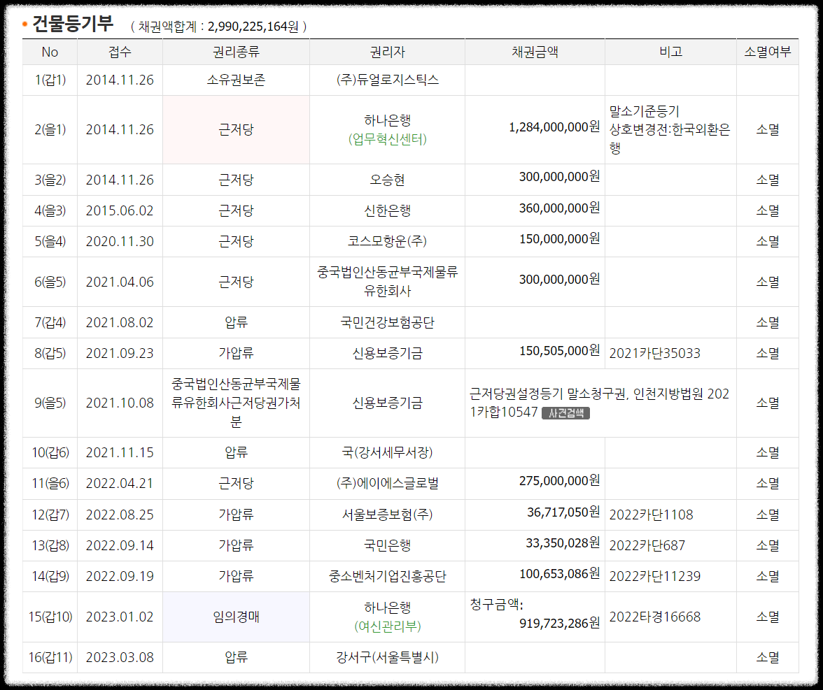The image size is (823, 690).
Task: Click the 소멸여부 column header
Action: 768,51
